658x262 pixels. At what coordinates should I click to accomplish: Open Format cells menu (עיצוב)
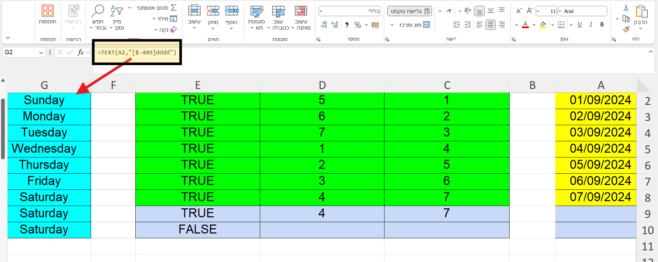coord(194,17)
